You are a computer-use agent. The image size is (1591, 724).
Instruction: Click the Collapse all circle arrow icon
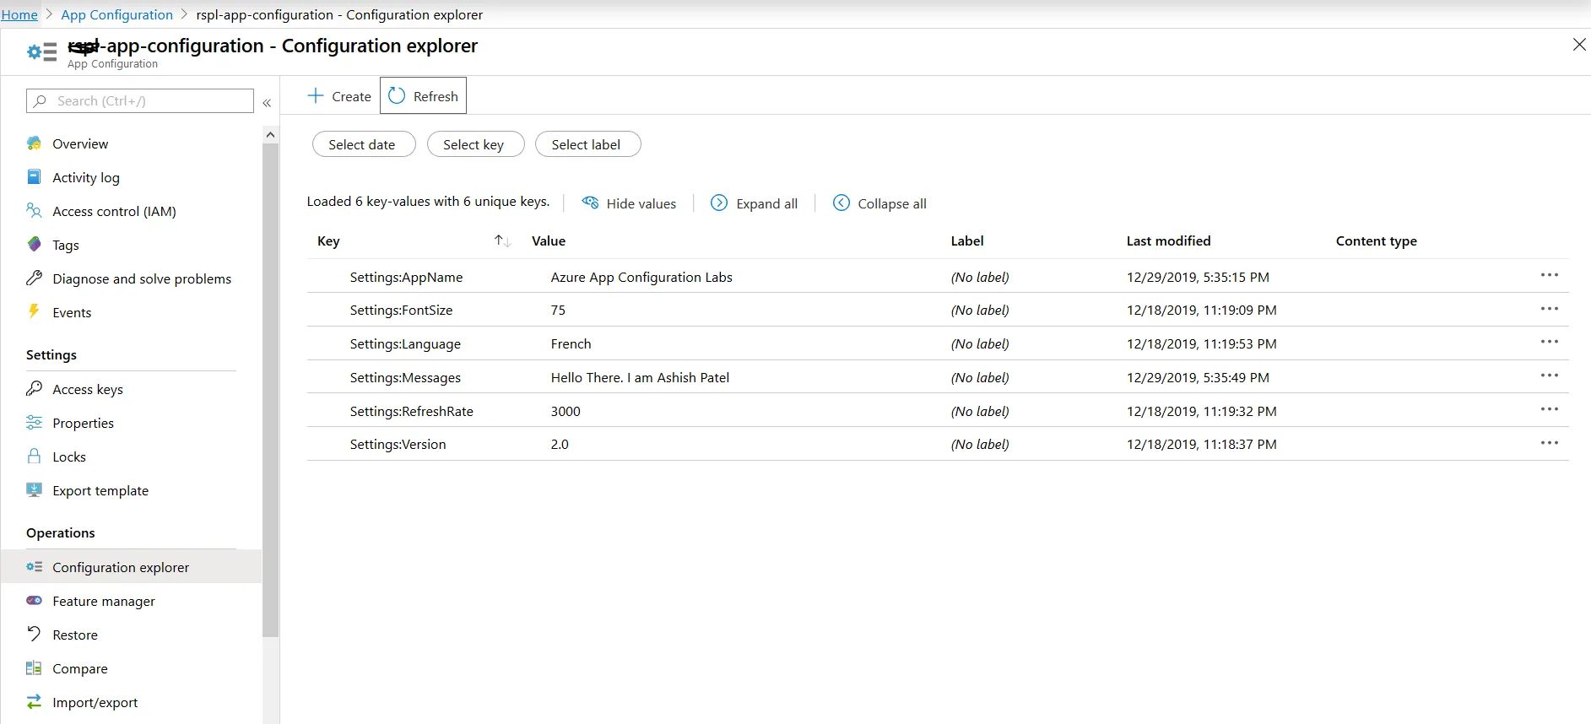[841, 203]
